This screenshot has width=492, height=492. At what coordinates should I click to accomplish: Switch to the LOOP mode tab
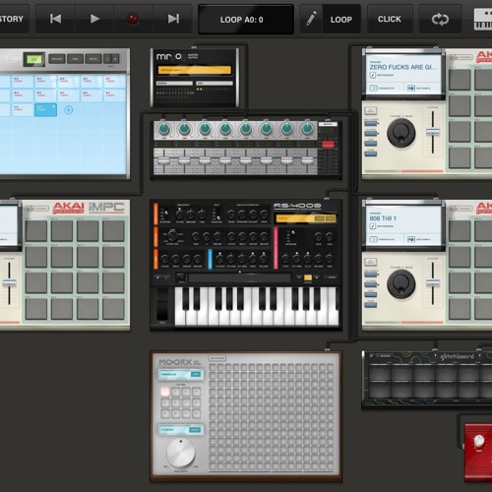pos(341,20)
